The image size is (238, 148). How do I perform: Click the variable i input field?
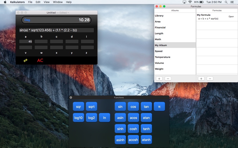coord(87,42)
